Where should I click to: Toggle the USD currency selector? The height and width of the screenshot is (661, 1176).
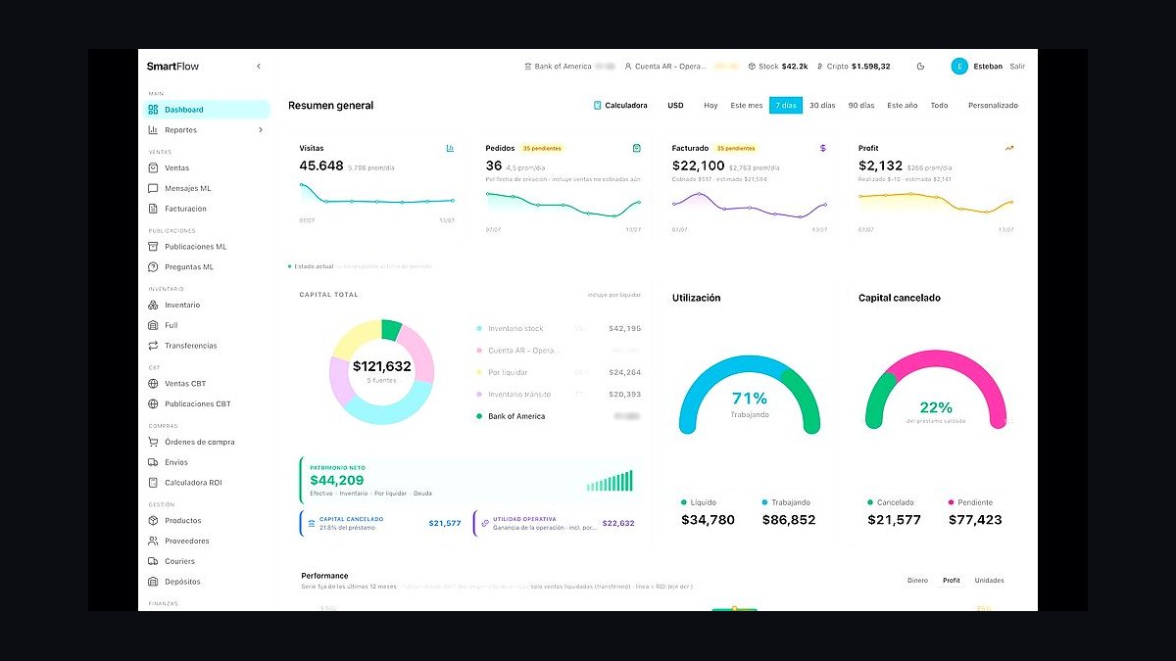(x=675, y=106)
